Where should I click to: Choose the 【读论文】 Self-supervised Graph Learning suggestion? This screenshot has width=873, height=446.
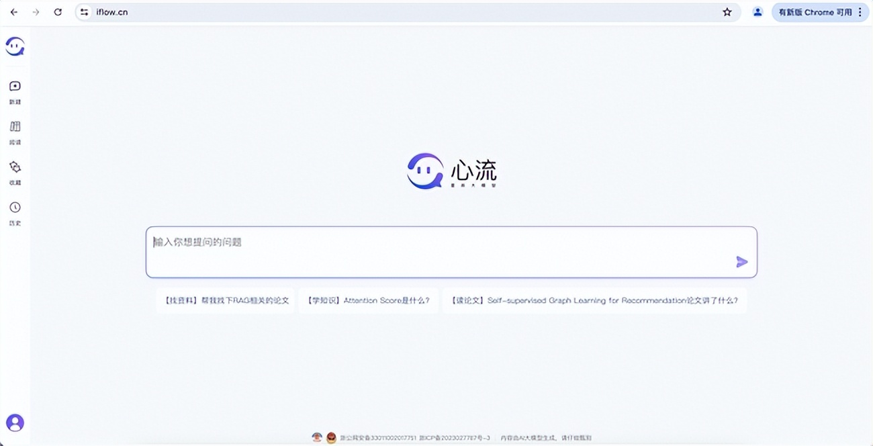pyautogui.click(x=594, y=300)
